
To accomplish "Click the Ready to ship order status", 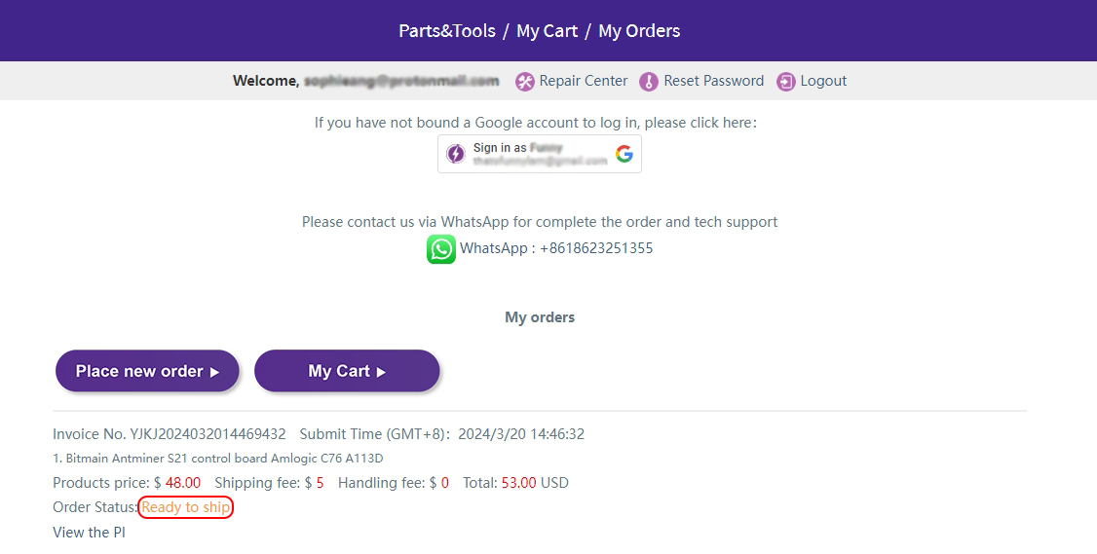I will pyautogui.click(x=186, y=507).
